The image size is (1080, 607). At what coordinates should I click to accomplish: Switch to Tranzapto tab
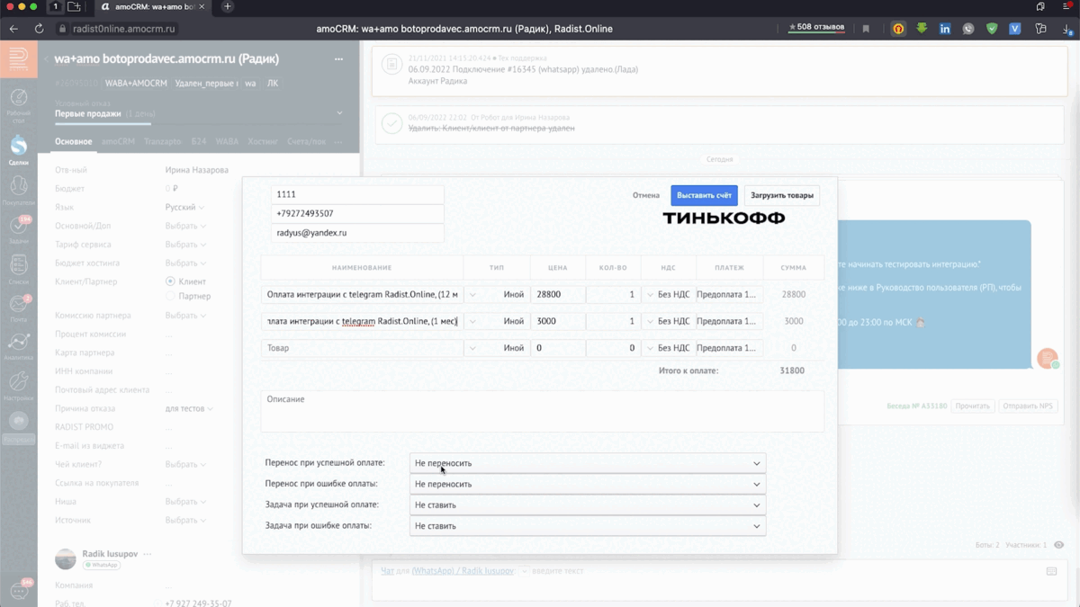pyautogui.click(x=163, y=141)
